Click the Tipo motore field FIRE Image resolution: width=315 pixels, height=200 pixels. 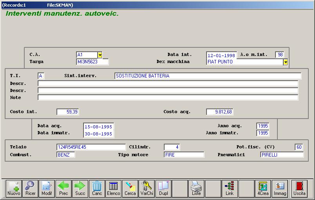point(184,155)
